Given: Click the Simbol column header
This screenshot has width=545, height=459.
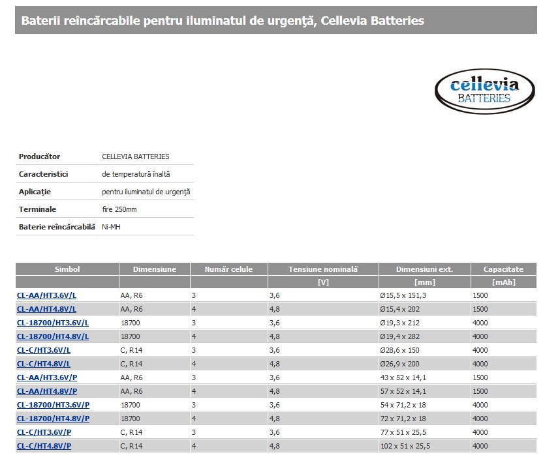Looking at the screenshot, I should pyautogui.click(x=67, y=269).
